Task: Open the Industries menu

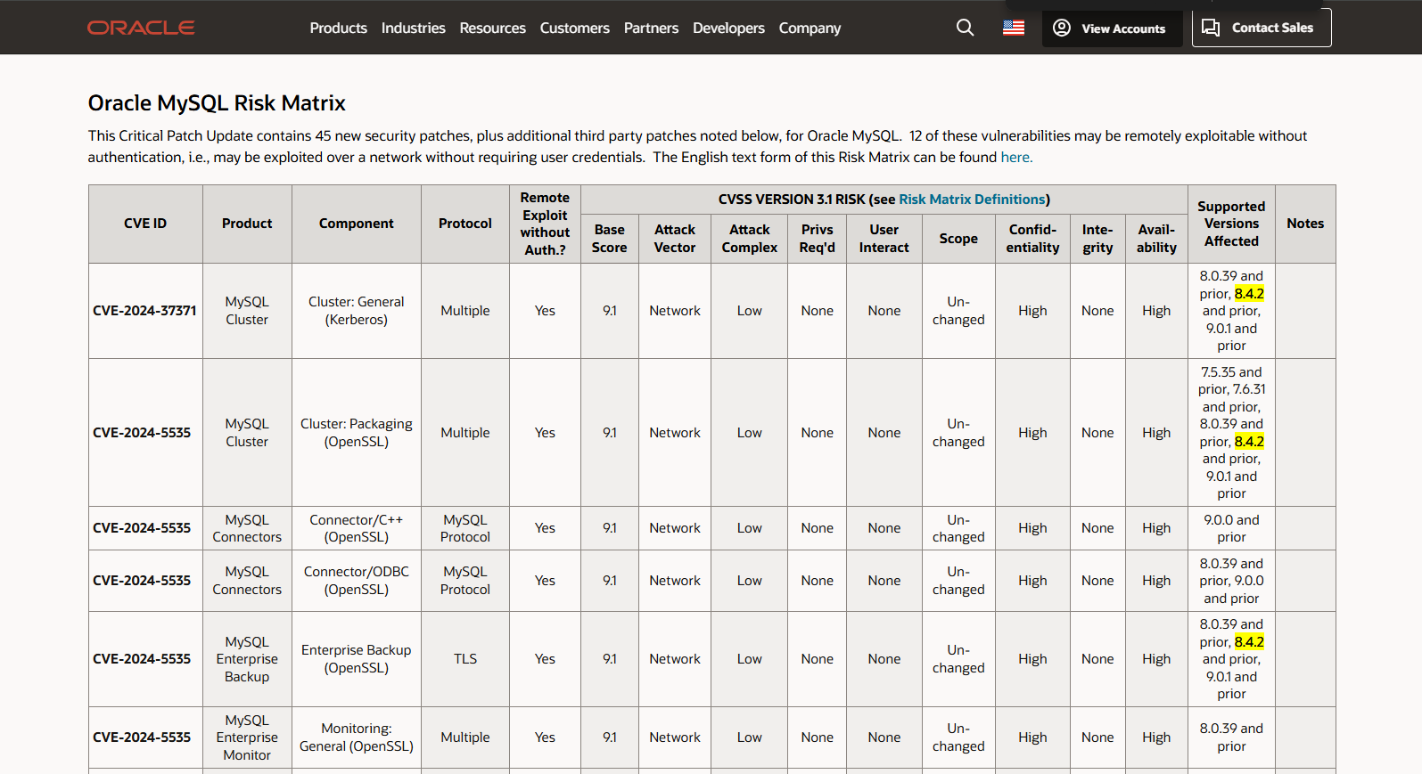Action: pos(413,28)
